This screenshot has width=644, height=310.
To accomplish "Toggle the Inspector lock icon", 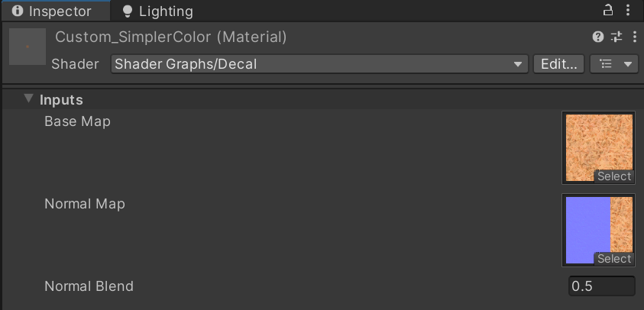I will pyautogui.click(x=608, y=10).
